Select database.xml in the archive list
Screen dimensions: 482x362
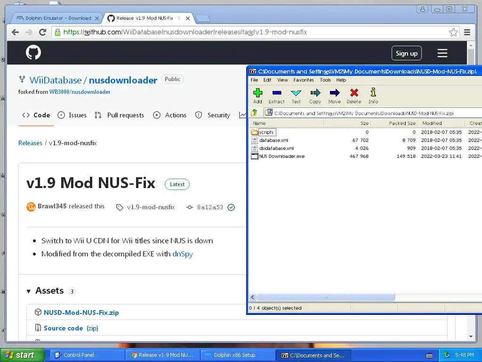[273, 140]
